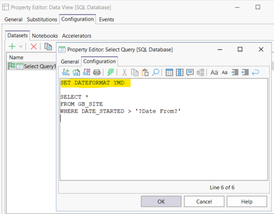The height and width of the screenshot is (214, 274).
Task: Click the comment speech bubble icon
Action: [x=190, y=72]
